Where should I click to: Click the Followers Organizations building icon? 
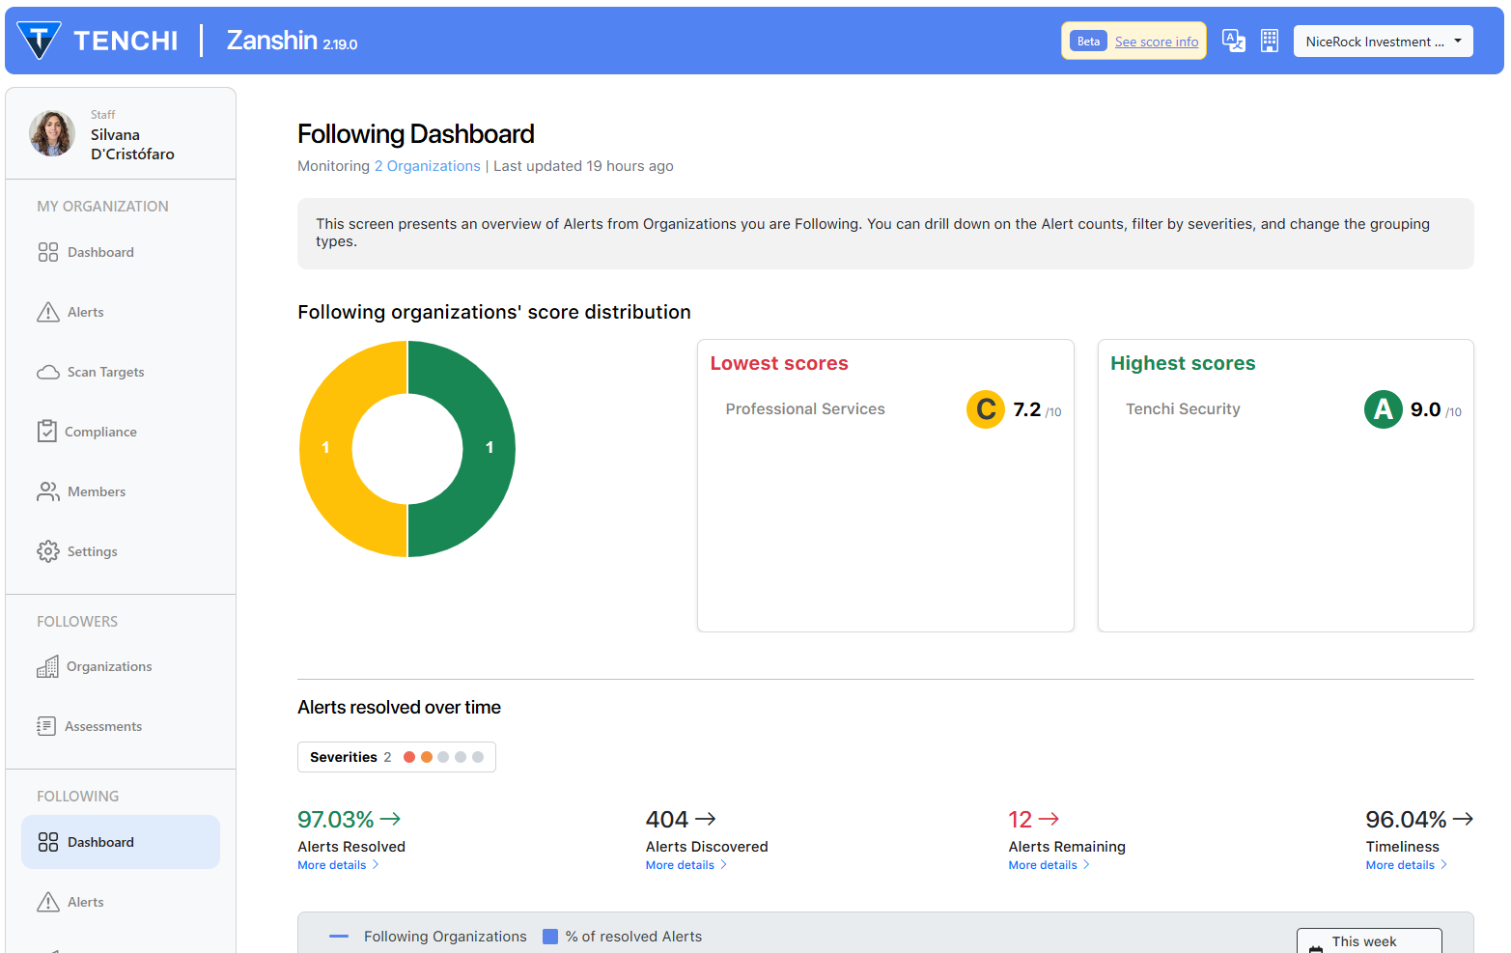47,667
